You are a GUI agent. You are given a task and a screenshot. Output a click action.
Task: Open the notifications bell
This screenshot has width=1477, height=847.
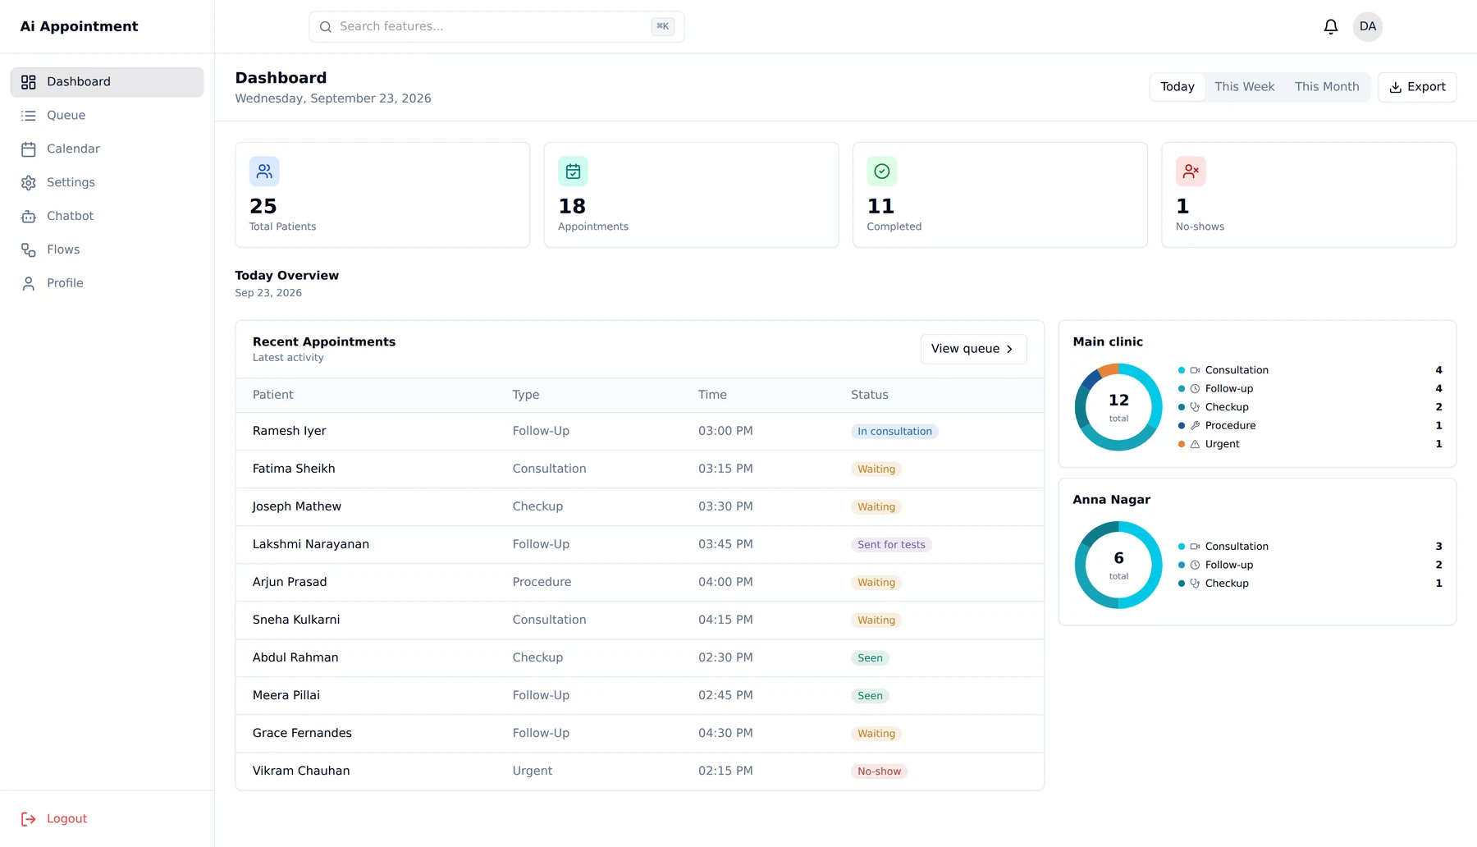[x=1330, y=26]
